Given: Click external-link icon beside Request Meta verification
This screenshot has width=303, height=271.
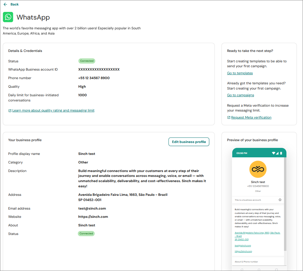Looking at the screenshot, I should click(x=229, y=118).
